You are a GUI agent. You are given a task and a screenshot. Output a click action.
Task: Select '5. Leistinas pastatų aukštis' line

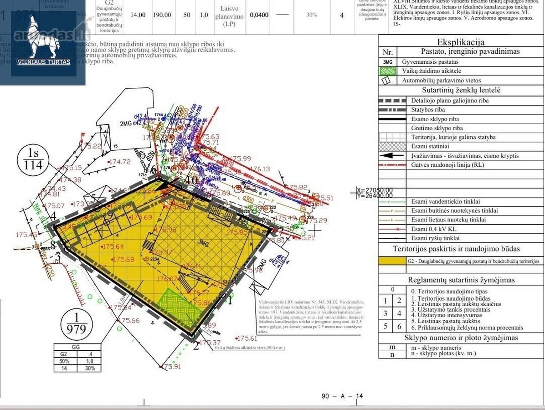[445, 322]
